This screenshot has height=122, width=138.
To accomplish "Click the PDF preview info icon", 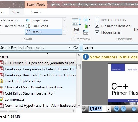I will tap(86, 57).
